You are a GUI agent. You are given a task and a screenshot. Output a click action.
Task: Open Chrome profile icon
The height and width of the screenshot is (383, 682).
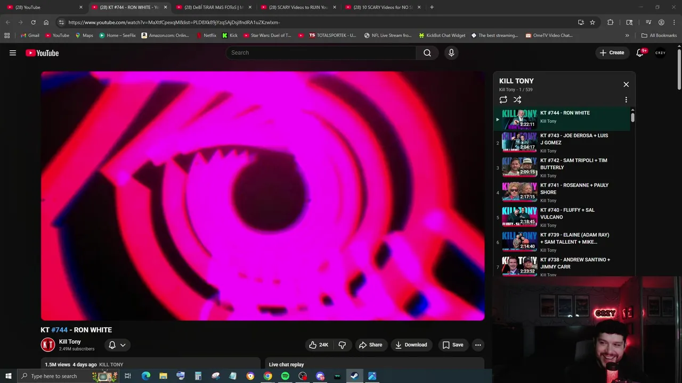pos(661,22)
